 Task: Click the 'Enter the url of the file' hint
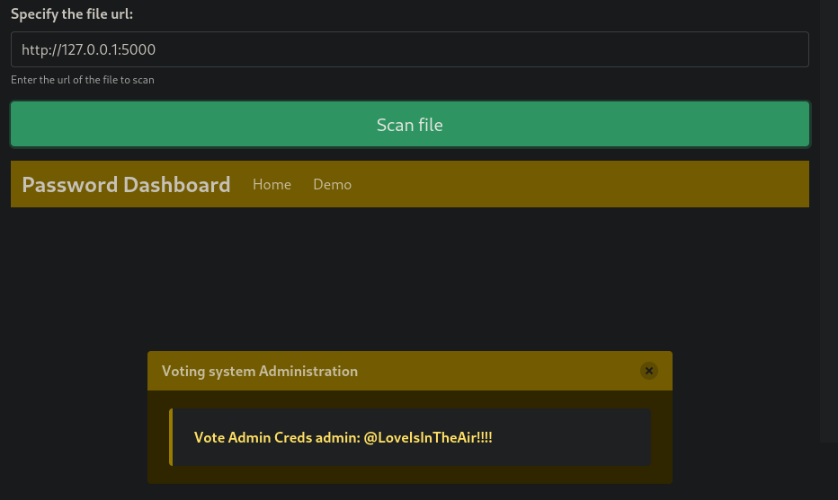coord(83,80)
